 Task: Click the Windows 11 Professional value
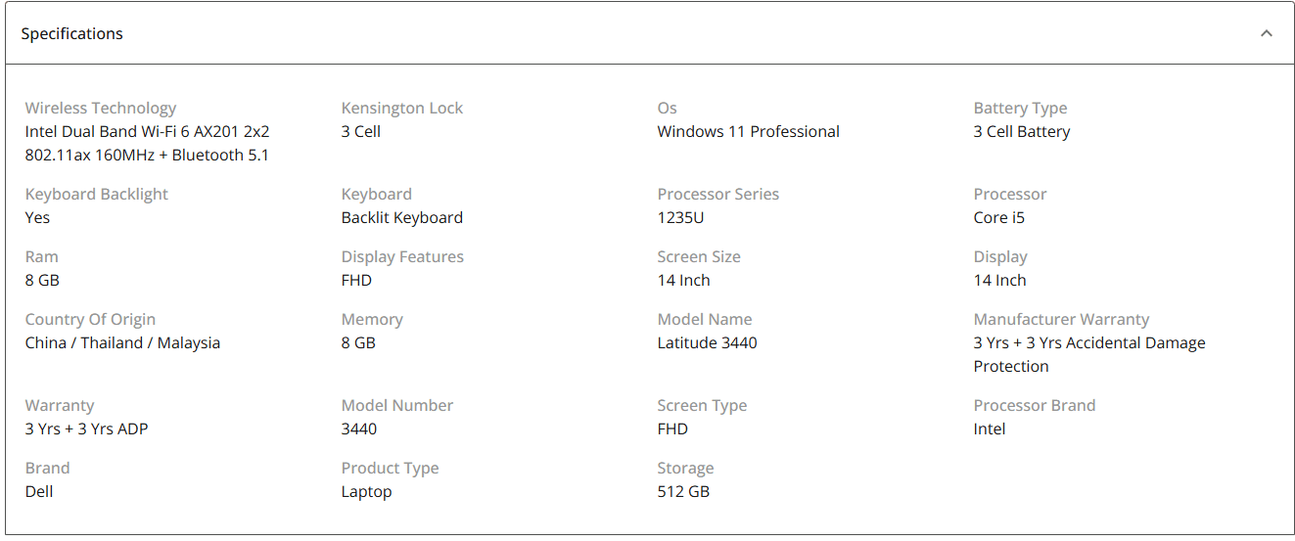pyautogui.click(x=749, y=131)
